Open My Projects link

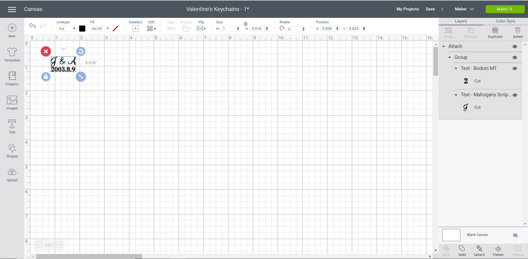click(x=407, y=9)
